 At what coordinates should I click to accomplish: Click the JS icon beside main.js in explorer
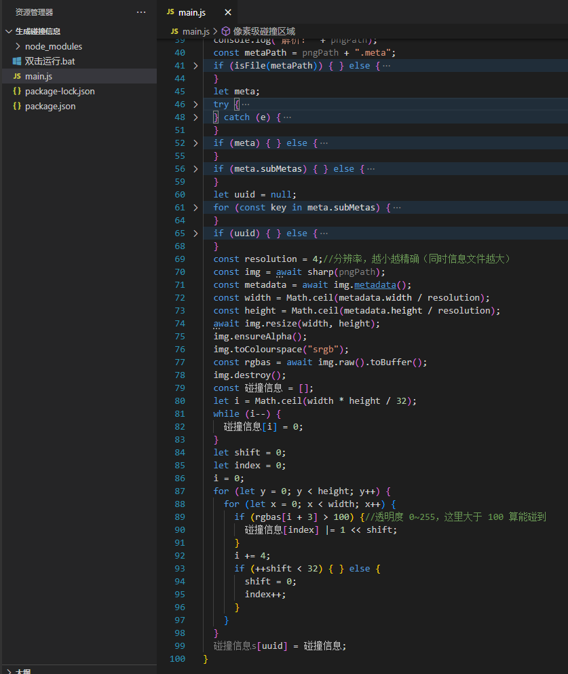(x=17, y=76)
